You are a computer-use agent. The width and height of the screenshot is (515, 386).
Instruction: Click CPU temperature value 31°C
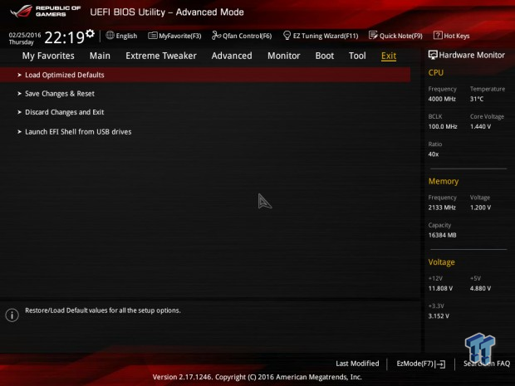pos(477,99)
